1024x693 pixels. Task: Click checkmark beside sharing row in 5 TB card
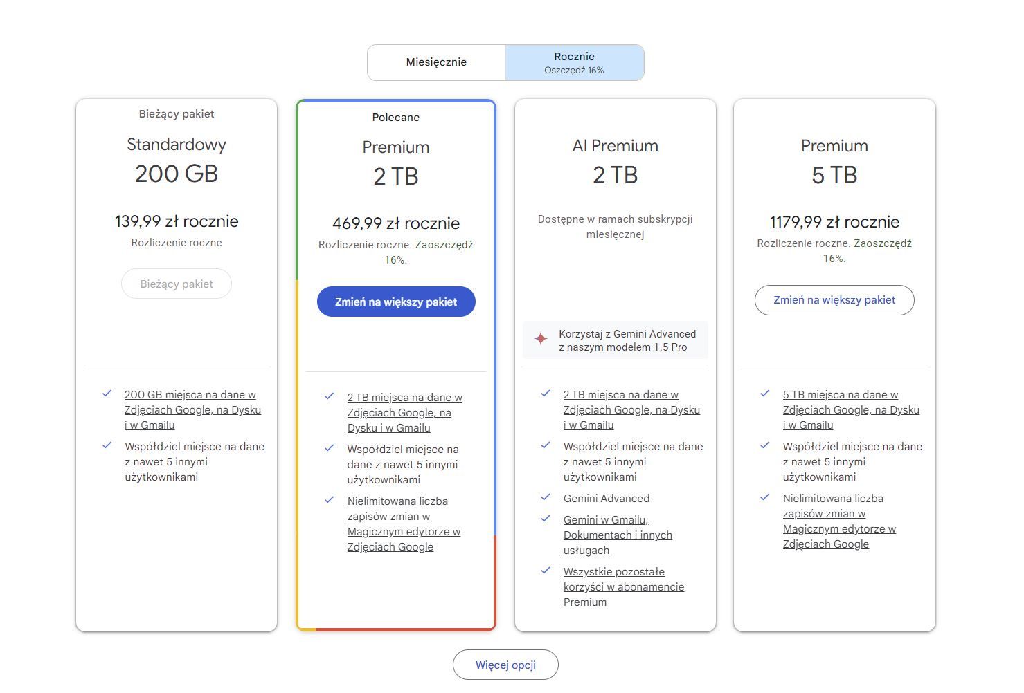[765, 445]
